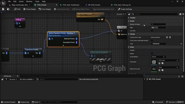
Task: Collapse the Default section
Action: (129, 21)
